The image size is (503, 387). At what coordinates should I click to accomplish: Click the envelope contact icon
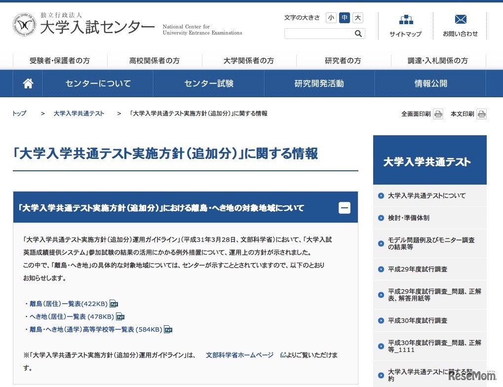coord(461,19)
